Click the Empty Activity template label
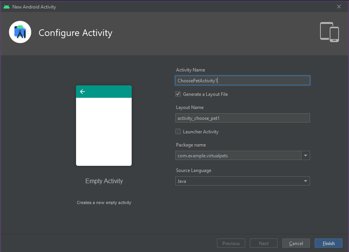This screenshot has width=349, height=252. 104,181
